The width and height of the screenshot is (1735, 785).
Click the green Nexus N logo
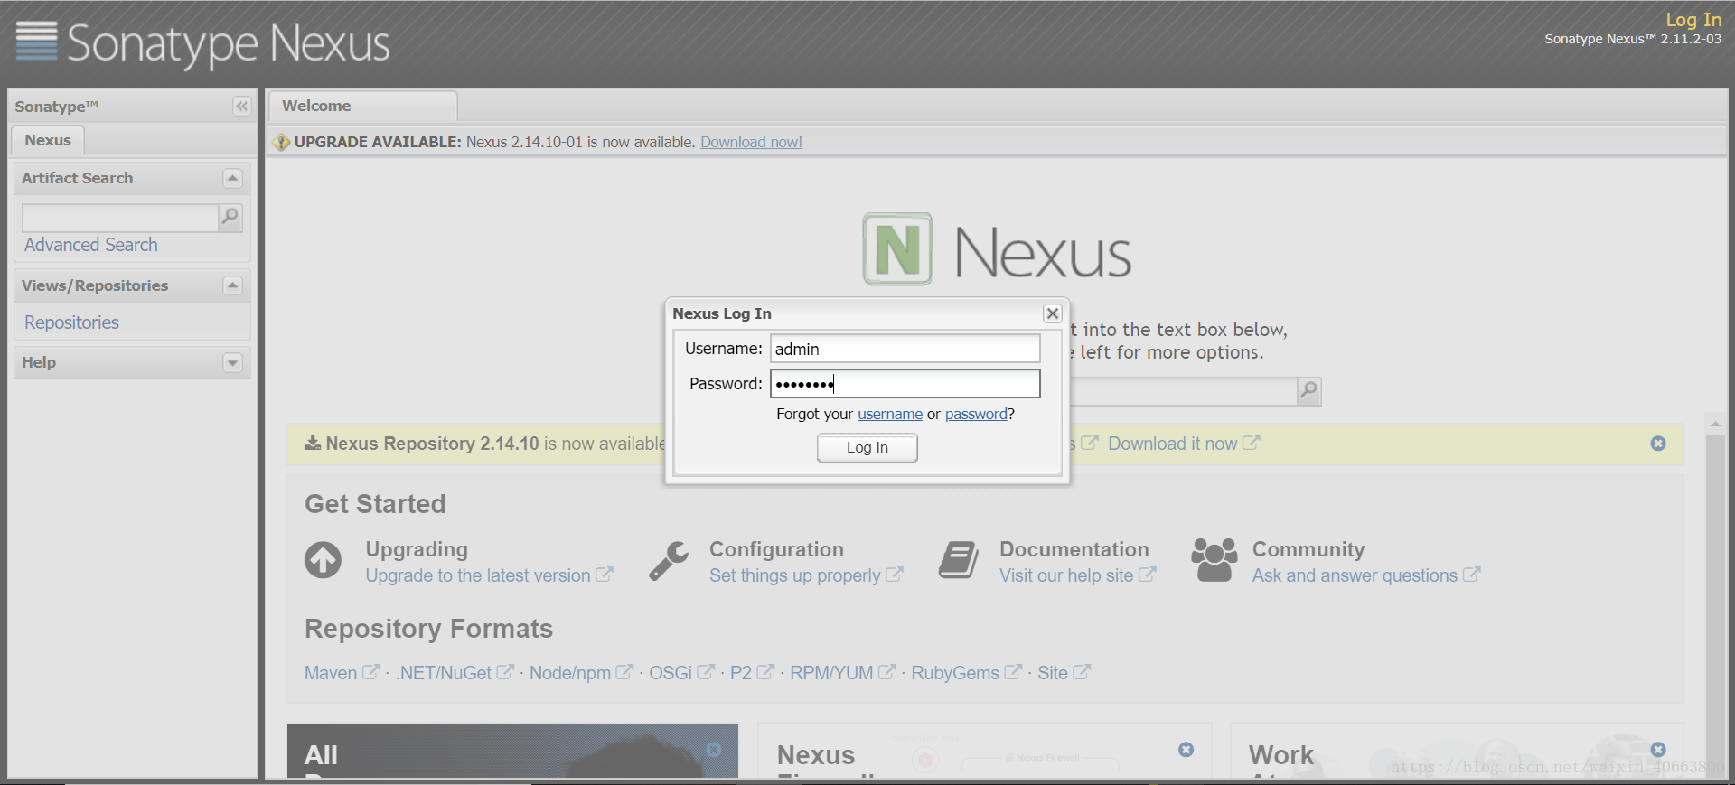tap(897, 249)
